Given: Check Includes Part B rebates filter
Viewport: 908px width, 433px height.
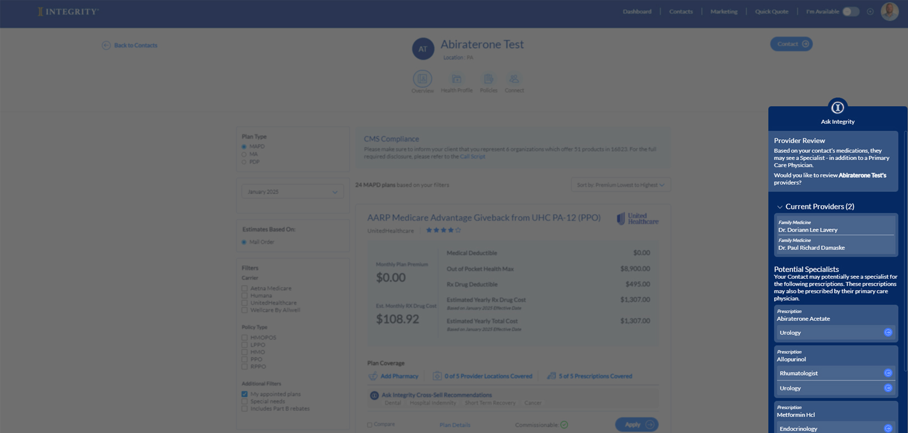Looking at the screenshot, I should coord(245,409).
